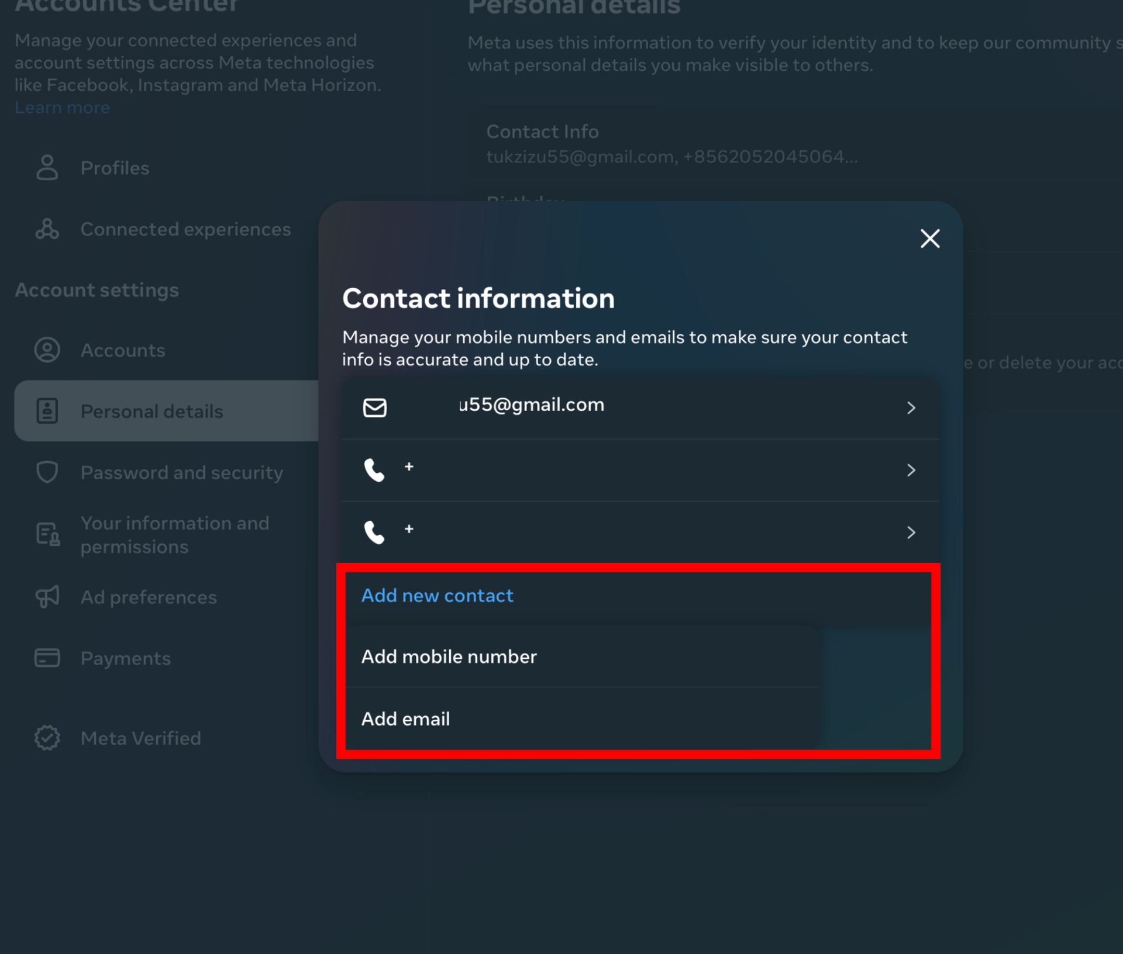
Task: Click the Meta Verified badge icon
Action: pyautogui.click(x=47, y=738)
